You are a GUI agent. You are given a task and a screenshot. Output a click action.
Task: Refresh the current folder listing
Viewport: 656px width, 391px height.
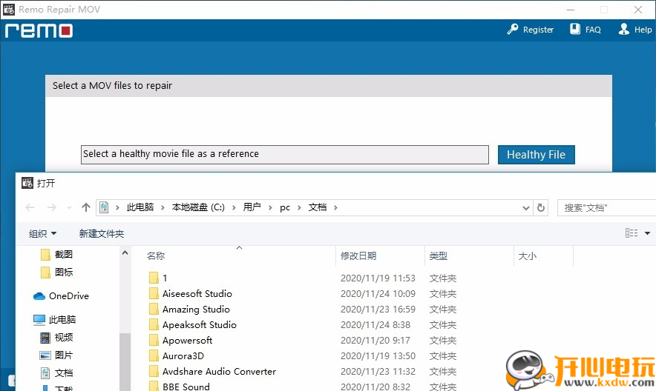click(541, 207)
